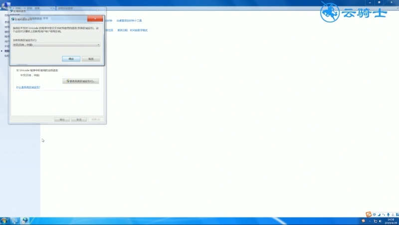The image size is (399, 225).
Task: Minimize the Control Panel window
Action: coord(370,2)
